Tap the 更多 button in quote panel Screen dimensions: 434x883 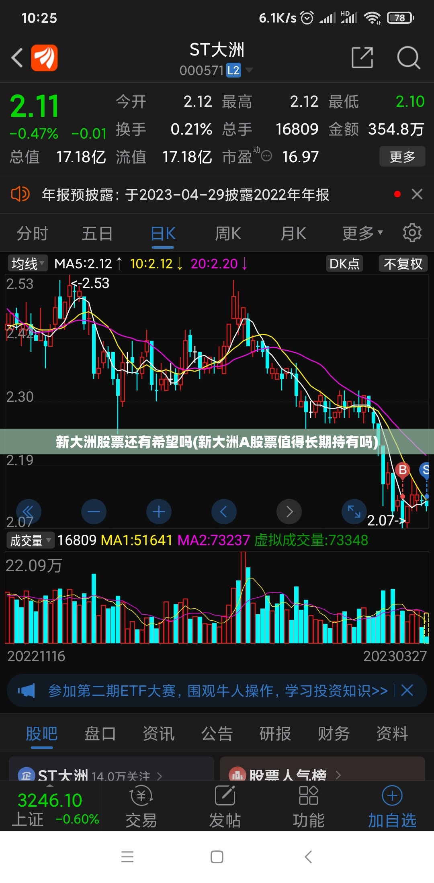[x=402, y=157]
